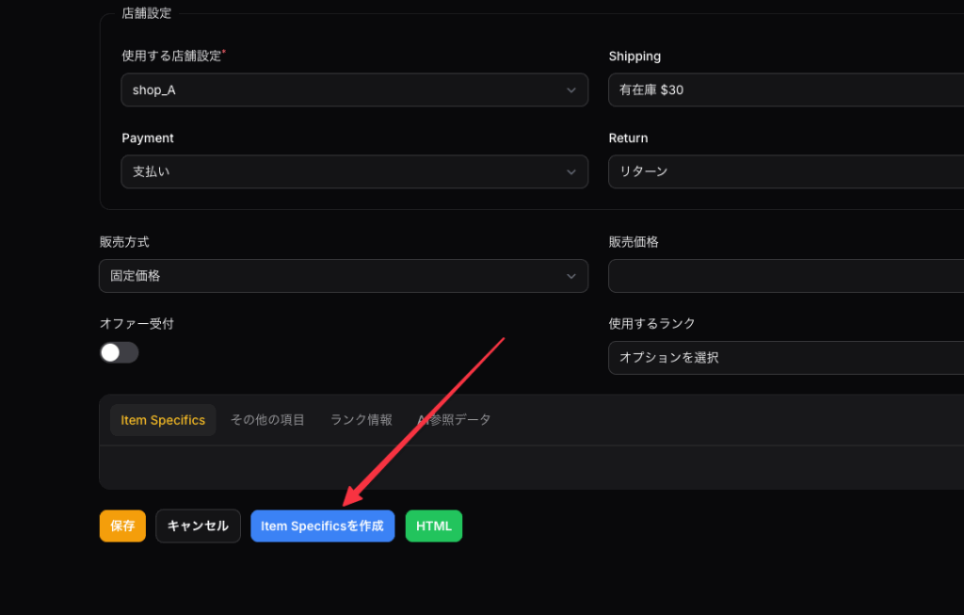This screenshot has width=964, height=615.
Task: Switch to the Item Specifics tab
Action: pos(163,420)
